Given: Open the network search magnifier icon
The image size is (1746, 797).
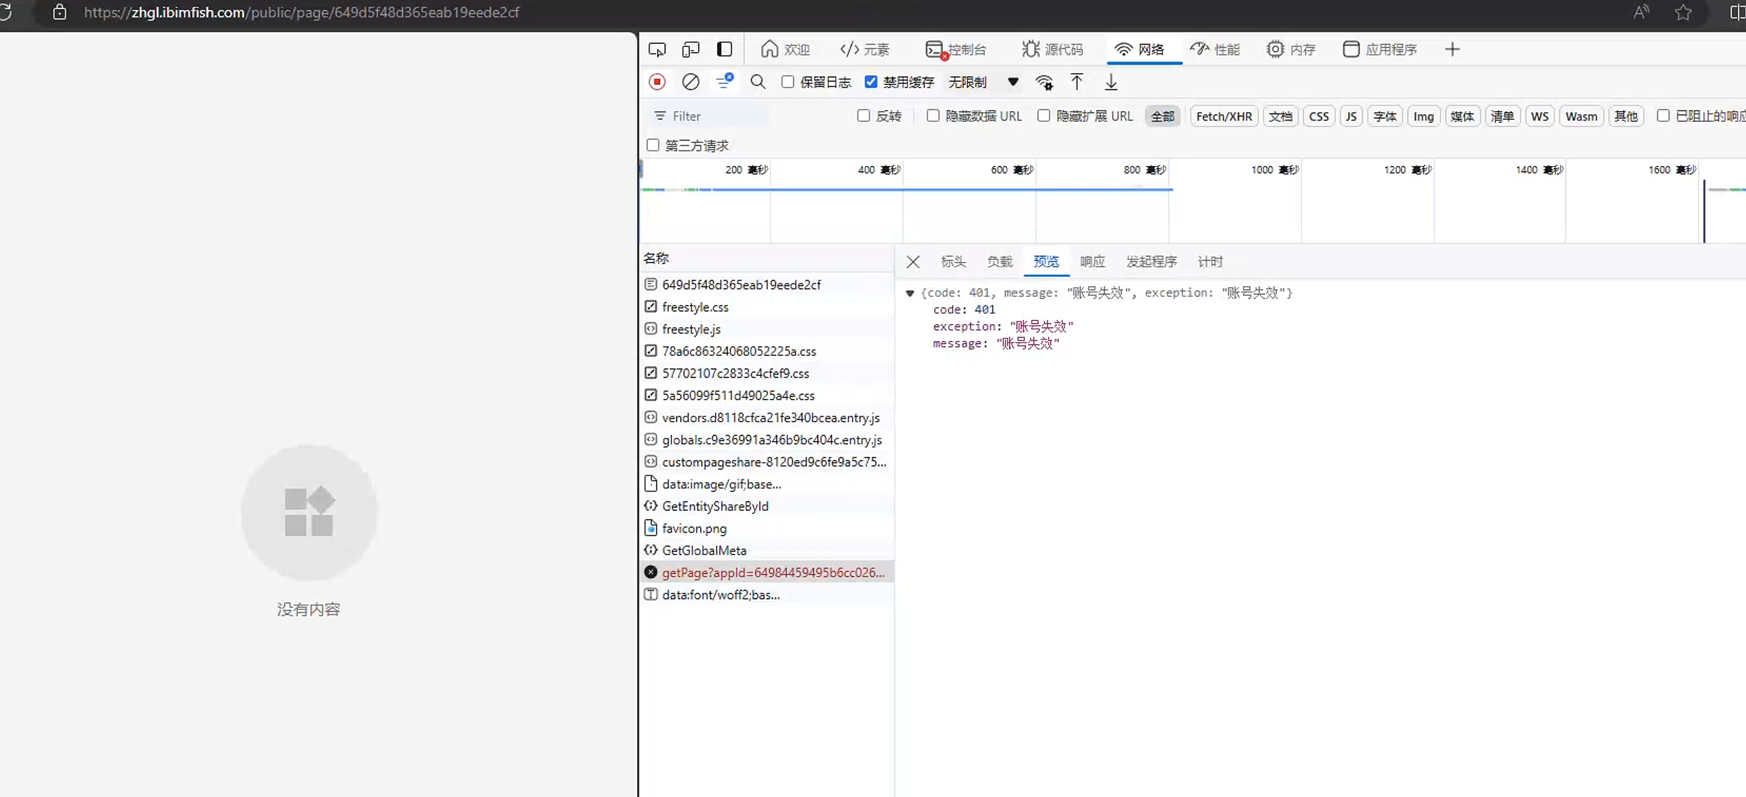Looking at the screenshot, I should point(758,82).
